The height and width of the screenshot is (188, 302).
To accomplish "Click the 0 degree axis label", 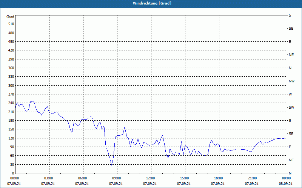I will point(13,173).
